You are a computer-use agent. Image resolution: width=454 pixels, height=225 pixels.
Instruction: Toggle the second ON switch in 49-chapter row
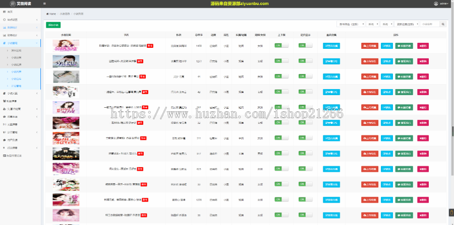(x=306, y=91)
